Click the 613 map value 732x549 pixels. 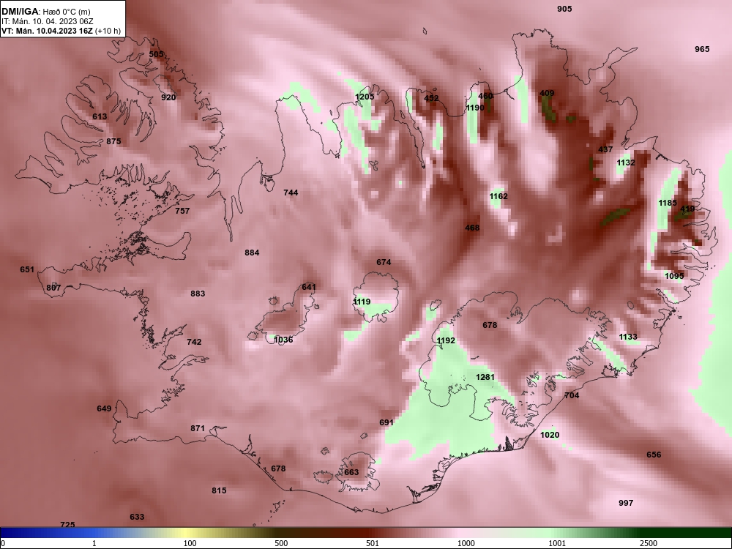tap(100, 116)
